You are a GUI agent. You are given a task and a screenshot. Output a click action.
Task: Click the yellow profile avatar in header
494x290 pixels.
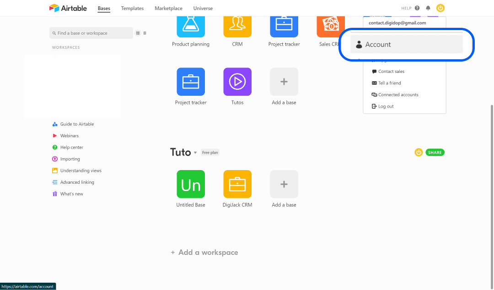[440, 8]
